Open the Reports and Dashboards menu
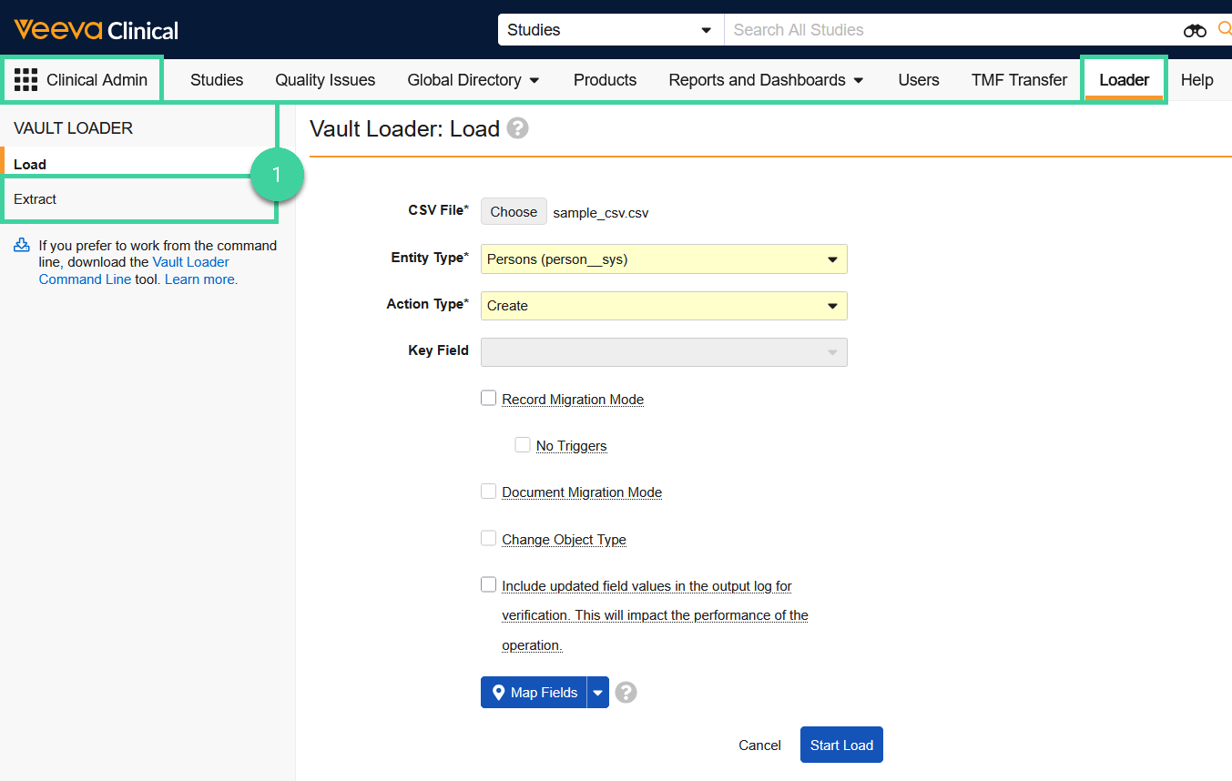This screenshot has height=781, width=1232. [x=766, y=80]
